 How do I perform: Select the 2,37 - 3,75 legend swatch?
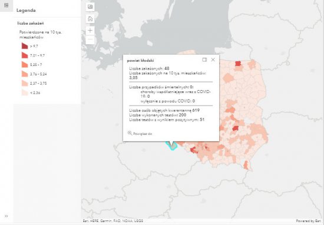pyautogui.click(x=25, y=83)
